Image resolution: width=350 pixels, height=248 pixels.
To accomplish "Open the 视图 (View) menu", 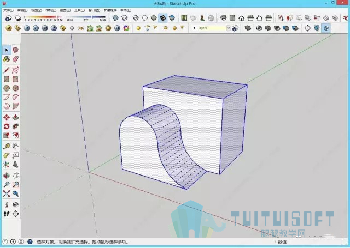I will coord(37,10).
